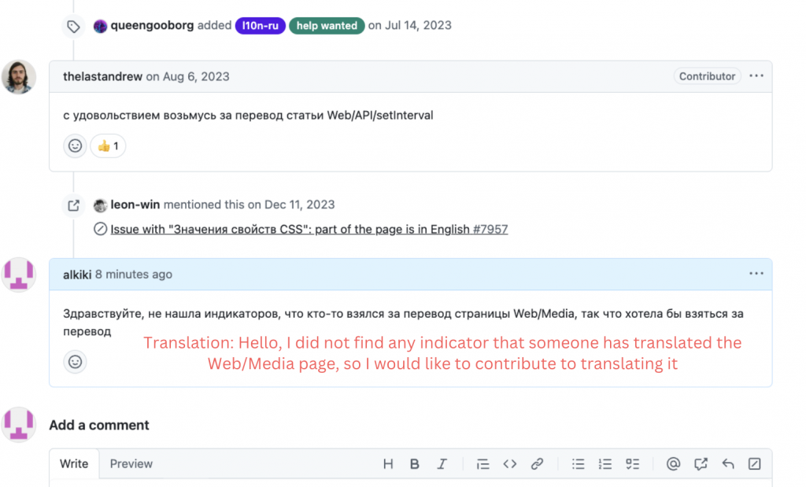Insert a numbered list

pos(605,464)
